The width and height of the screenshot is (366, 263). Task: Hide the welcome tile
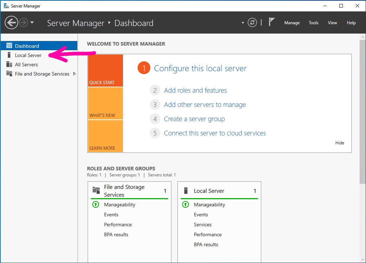pos(340,143)
